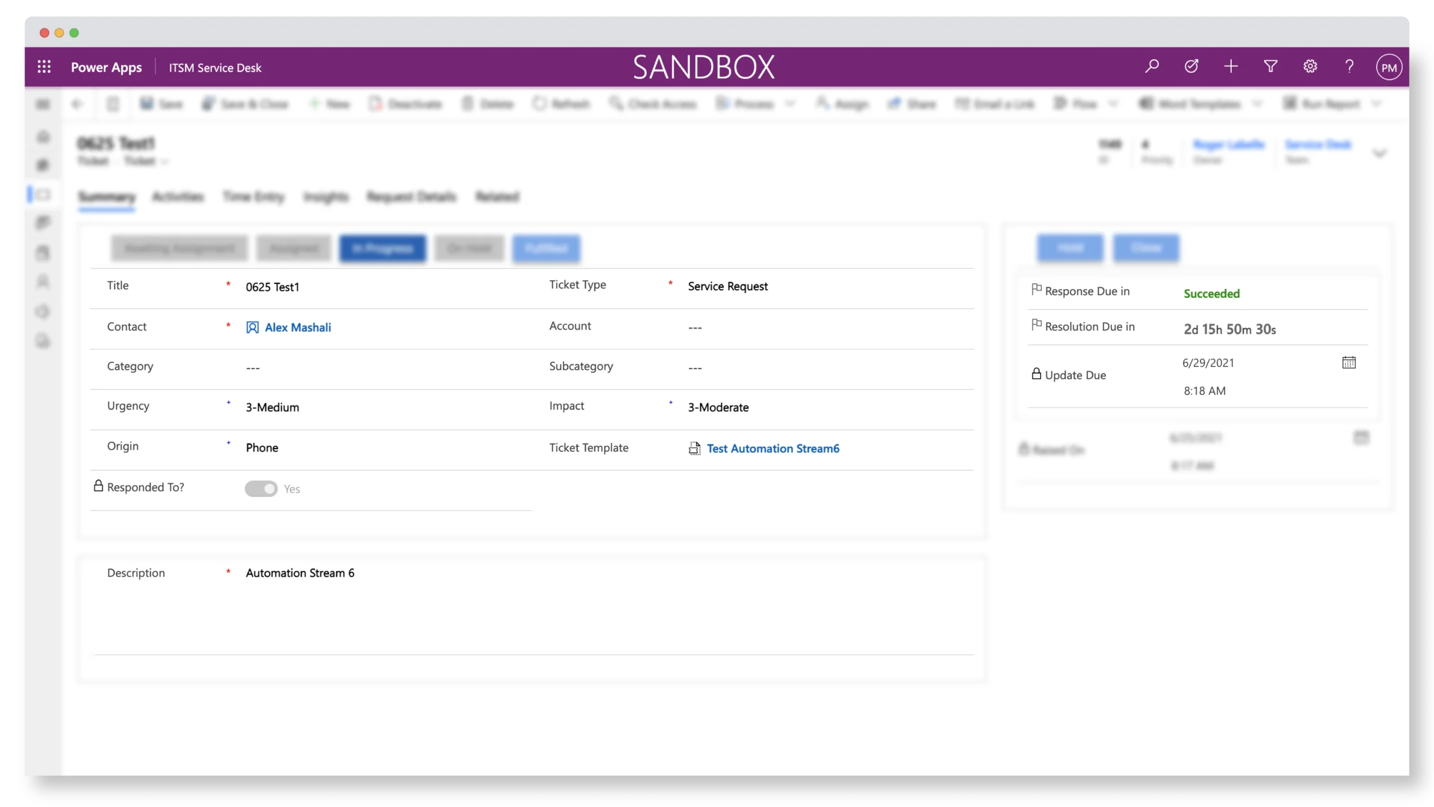The image size is (1434, 807).
Task: Open the Test Automation Stream6 template link
Action: pos(772,448)
